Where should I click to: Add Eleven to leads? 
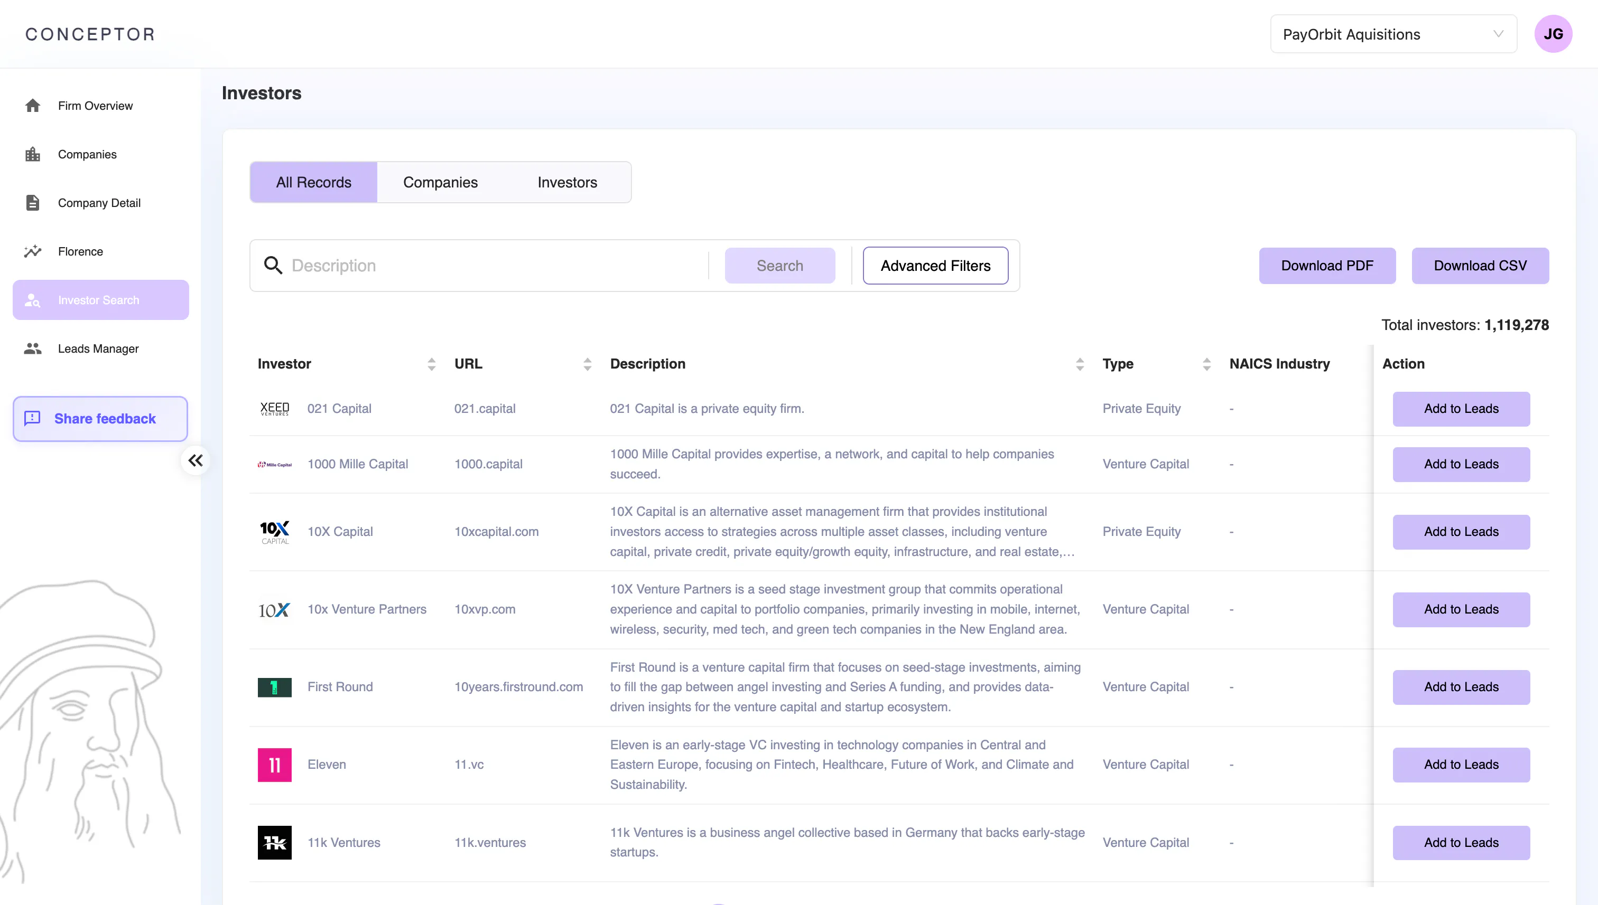click(1461, 765)
